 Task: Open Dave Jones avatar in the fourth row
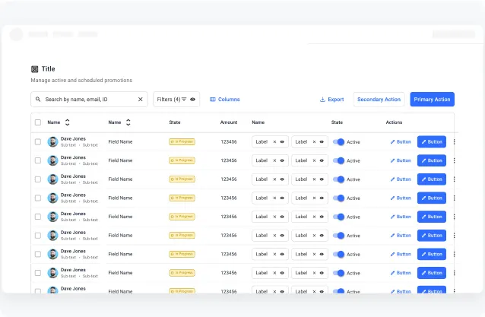click(x=52, y=198)
